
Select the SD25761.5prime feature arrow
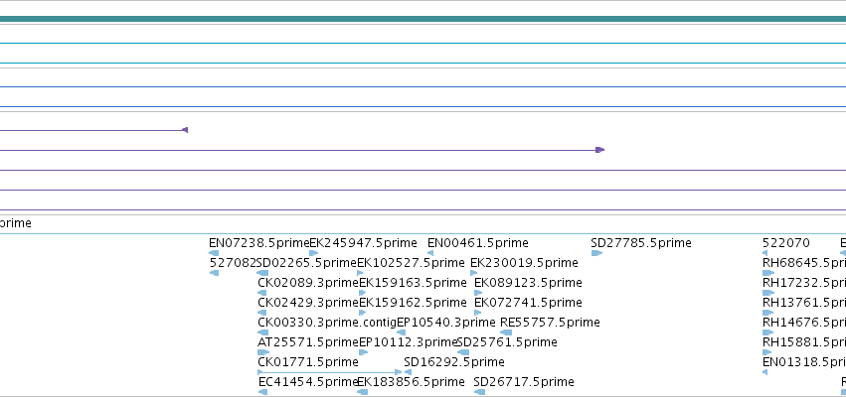[x=463, y=352]
